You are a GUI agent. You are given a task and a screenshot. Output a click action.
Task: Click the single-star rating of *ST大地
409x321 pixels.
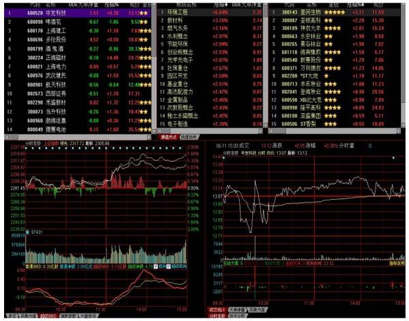[x=327, y=76]
